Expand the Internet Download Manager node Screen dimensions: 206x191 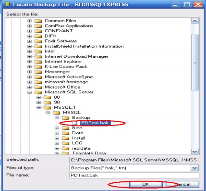click(29, 57)
